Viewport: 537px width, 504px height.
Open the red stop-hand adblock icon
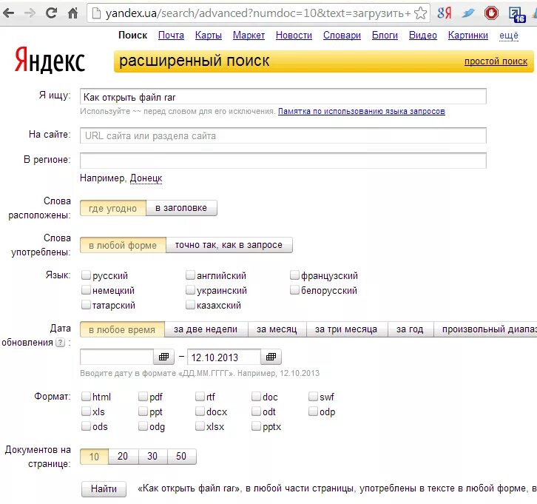[x=491, y=13]
